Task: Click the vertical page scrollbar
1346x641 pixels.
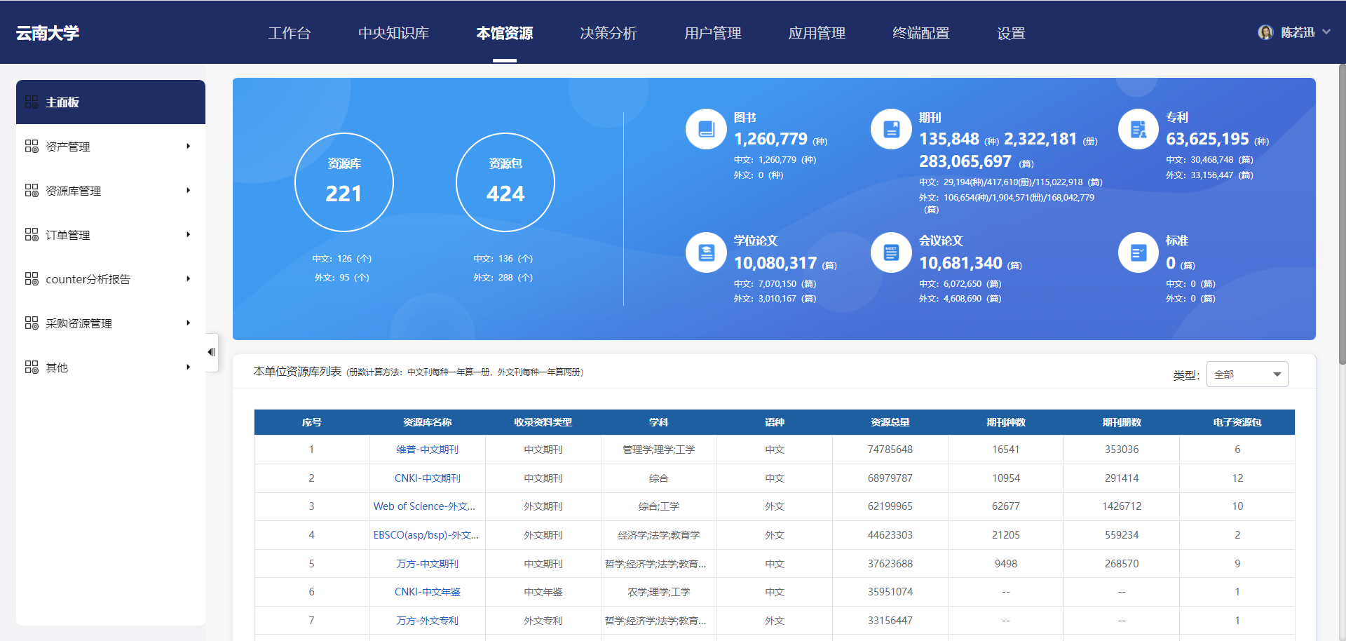Action: [1342, 210]
